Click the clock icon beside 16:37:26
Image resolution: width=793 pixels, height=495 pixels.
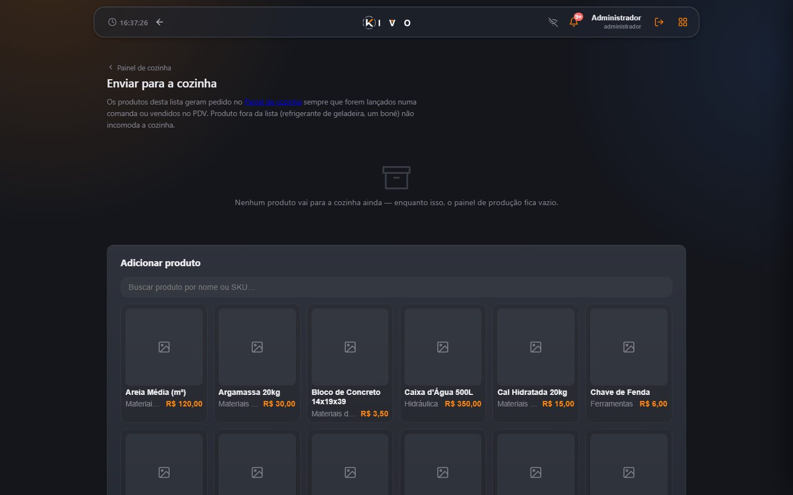pyautogui.click(x=112, y=22)
